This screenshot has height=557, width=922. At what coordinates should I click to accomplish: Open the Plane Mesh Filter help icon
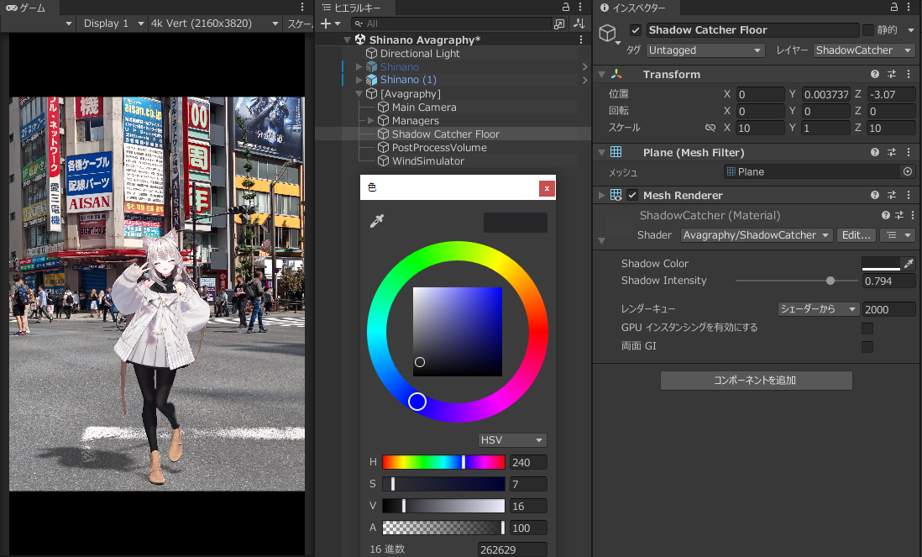[875, 152]
